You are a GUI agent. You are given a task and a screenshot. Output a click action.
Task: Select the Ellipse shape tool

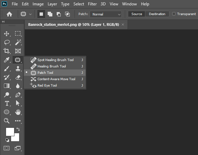[x=7, y=112]
